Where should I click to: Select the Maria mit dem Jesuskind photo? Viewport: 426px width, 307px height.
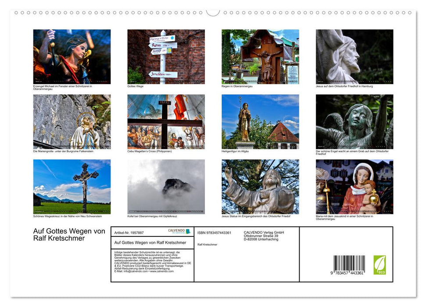[x=354, y=186]
